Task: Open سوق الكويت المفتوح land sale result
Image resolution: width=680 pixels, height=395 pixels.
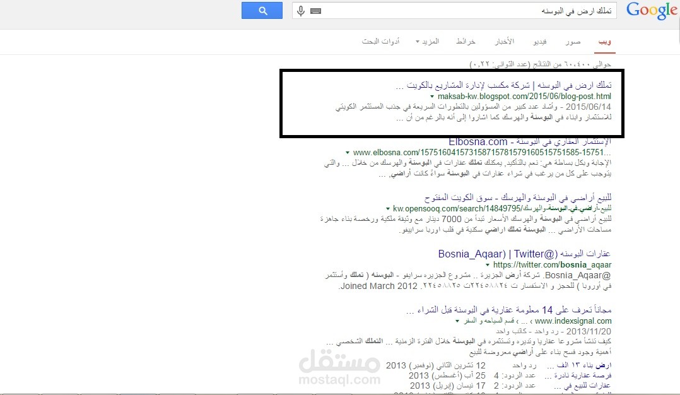Action: pyautogui.click(x=518, y=197)
